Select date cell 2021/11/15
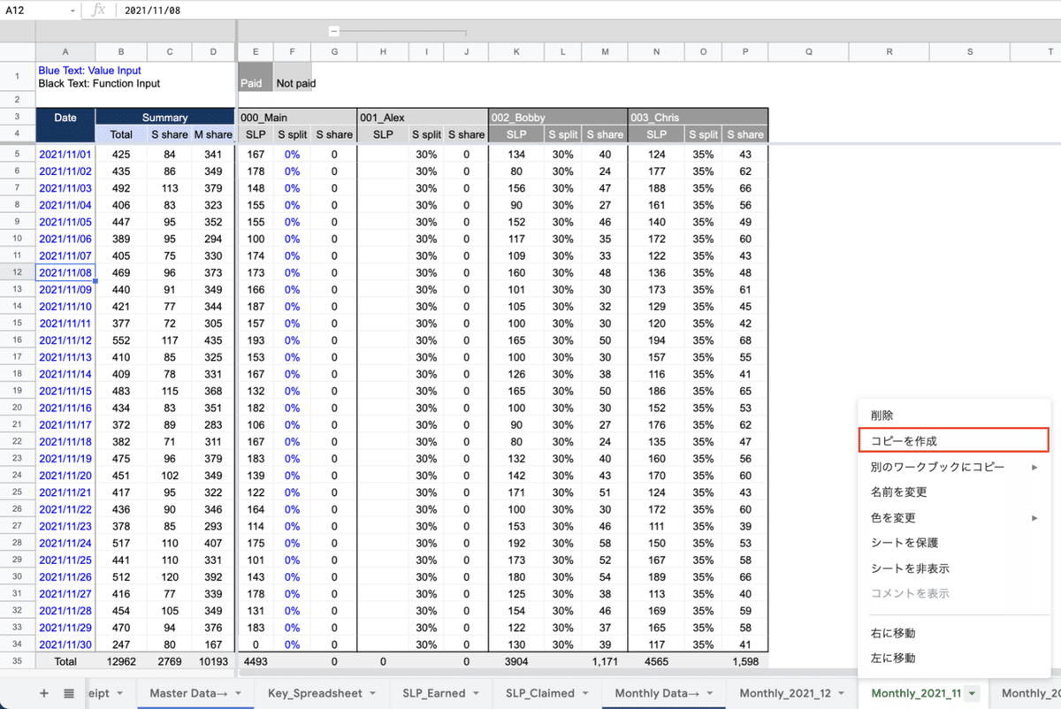Image resolution: width=1061 pixels, height=709 pixels. point(65,391)
